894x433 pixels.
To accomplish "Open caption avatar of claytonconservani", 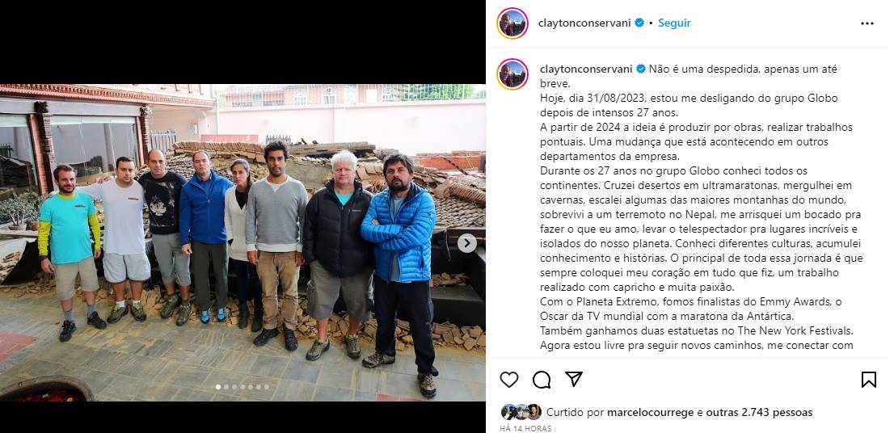I will [x=512, y=74].
